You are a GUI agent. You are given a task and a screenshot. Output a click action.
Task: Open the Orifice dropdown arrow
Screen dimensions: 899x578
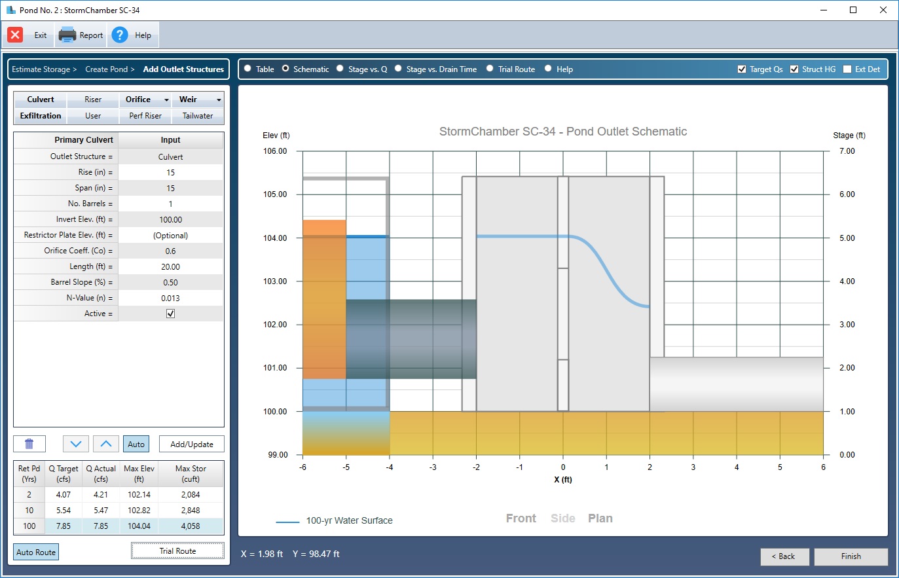[166, 100]
